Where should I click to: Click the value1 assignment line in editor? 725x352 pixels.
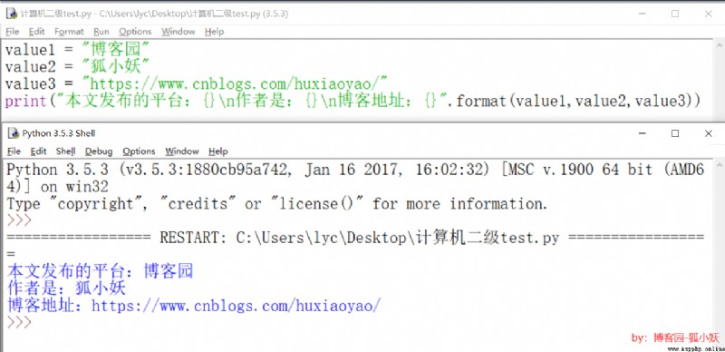pos(78,49)
